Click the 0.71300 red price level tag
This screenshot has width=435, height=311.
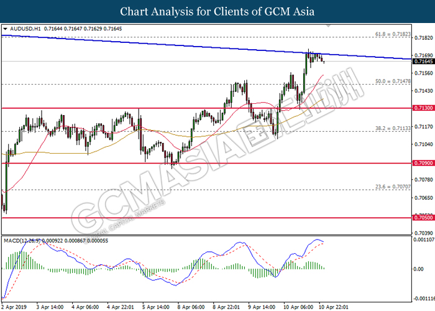pos(423,108)
